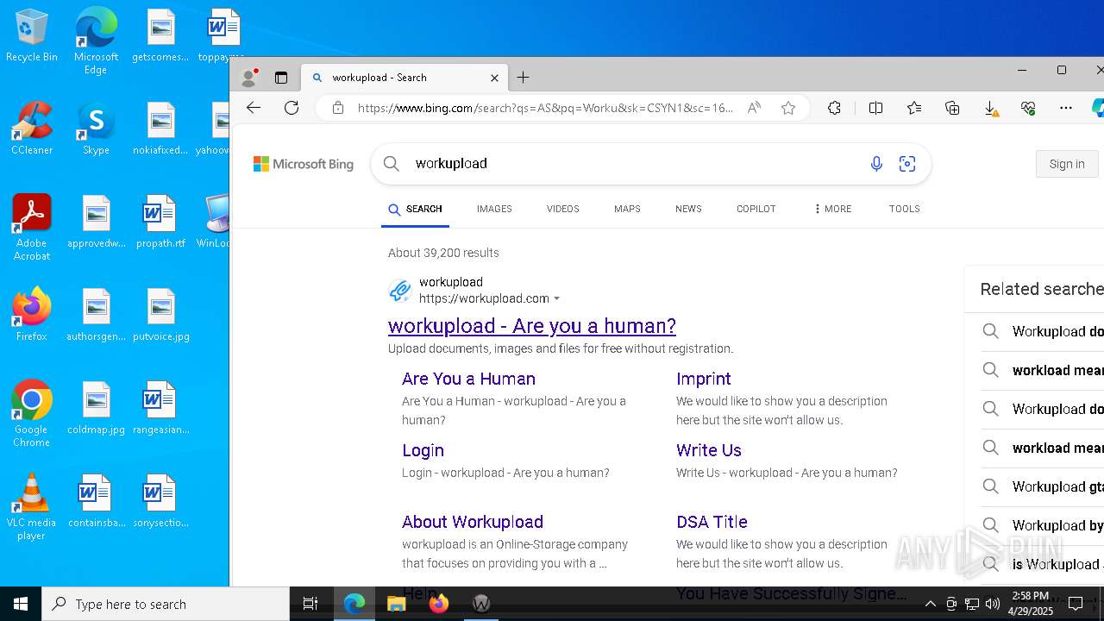Open Favorites list icon in toolbar
Screen dimensions: 1104x621
pyautogui.click(x=914, y=108)
